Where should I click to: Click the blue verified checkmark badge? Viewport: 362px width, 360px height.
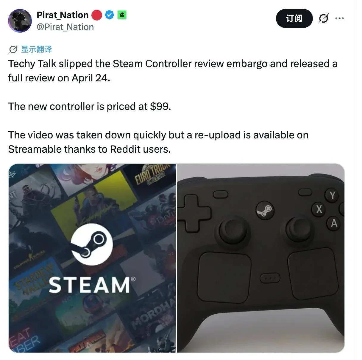point(110,15)
